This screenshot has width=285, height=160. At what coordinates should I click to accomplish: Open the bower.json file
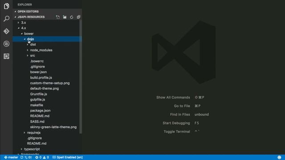tap(38, 72)
